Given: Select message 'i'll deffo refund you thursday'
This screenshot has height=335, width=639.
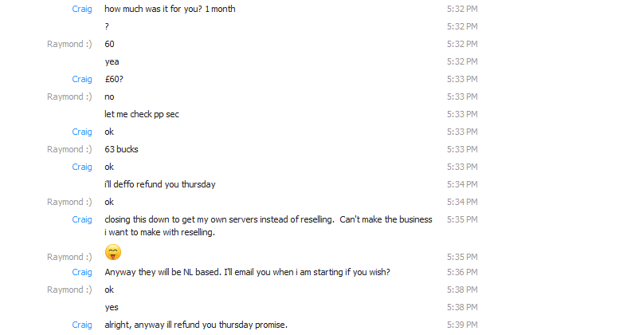Looking at the screenshot, I should click(x=159, y=184).
